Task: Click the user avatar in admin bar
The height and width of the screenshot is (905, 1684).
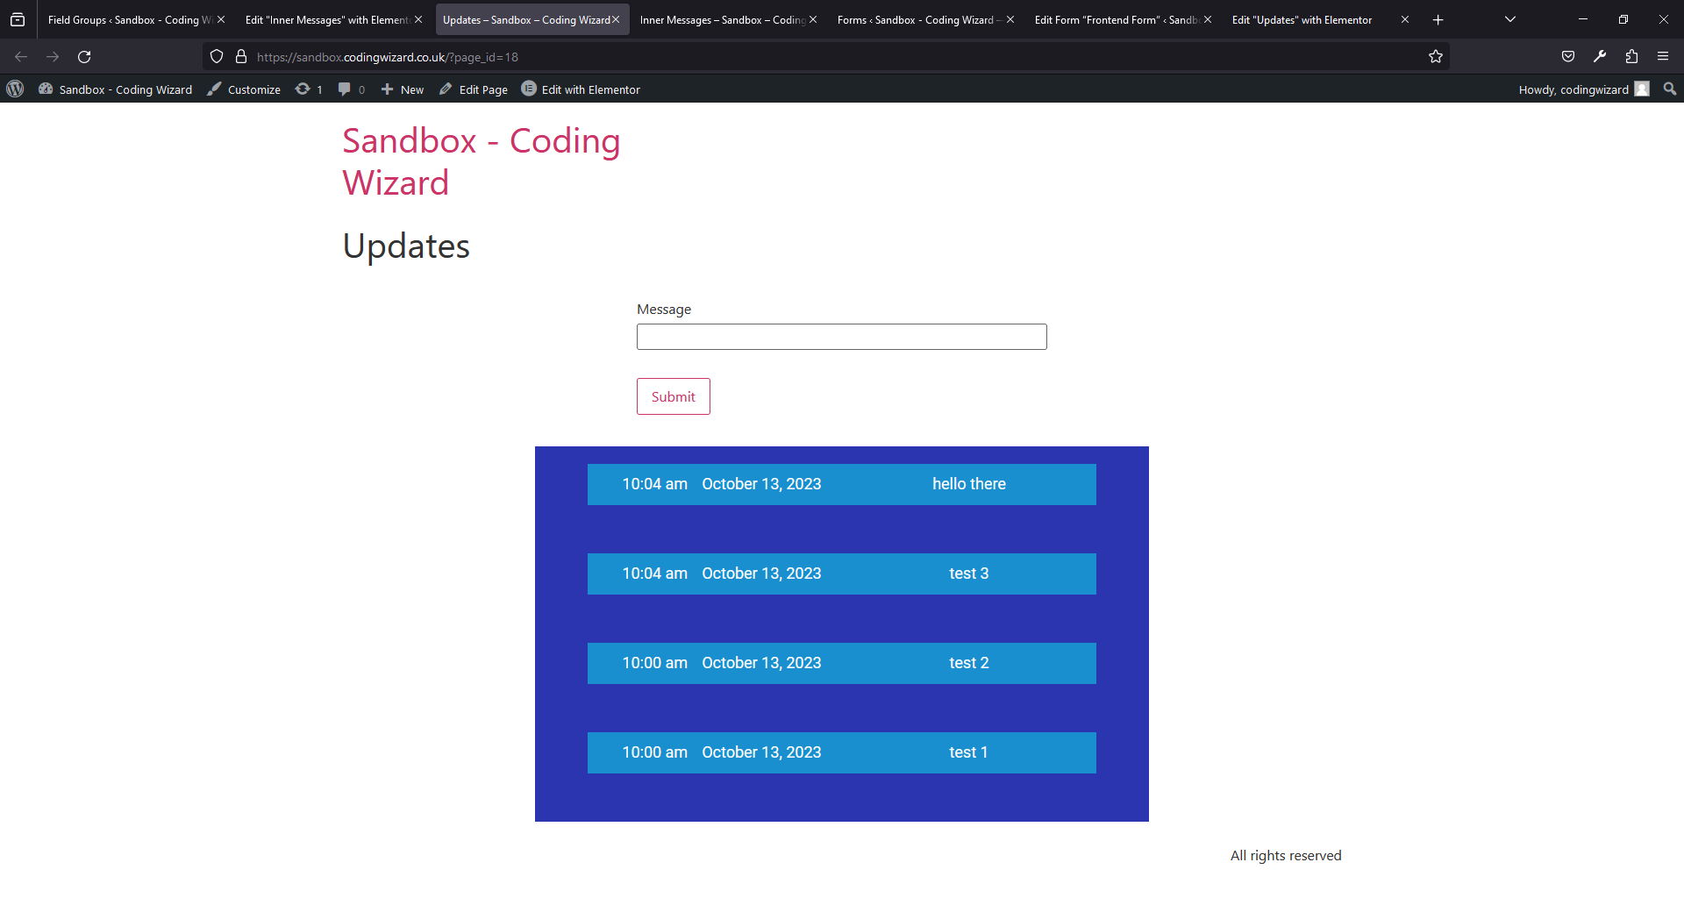Action: click(1642, 89)
